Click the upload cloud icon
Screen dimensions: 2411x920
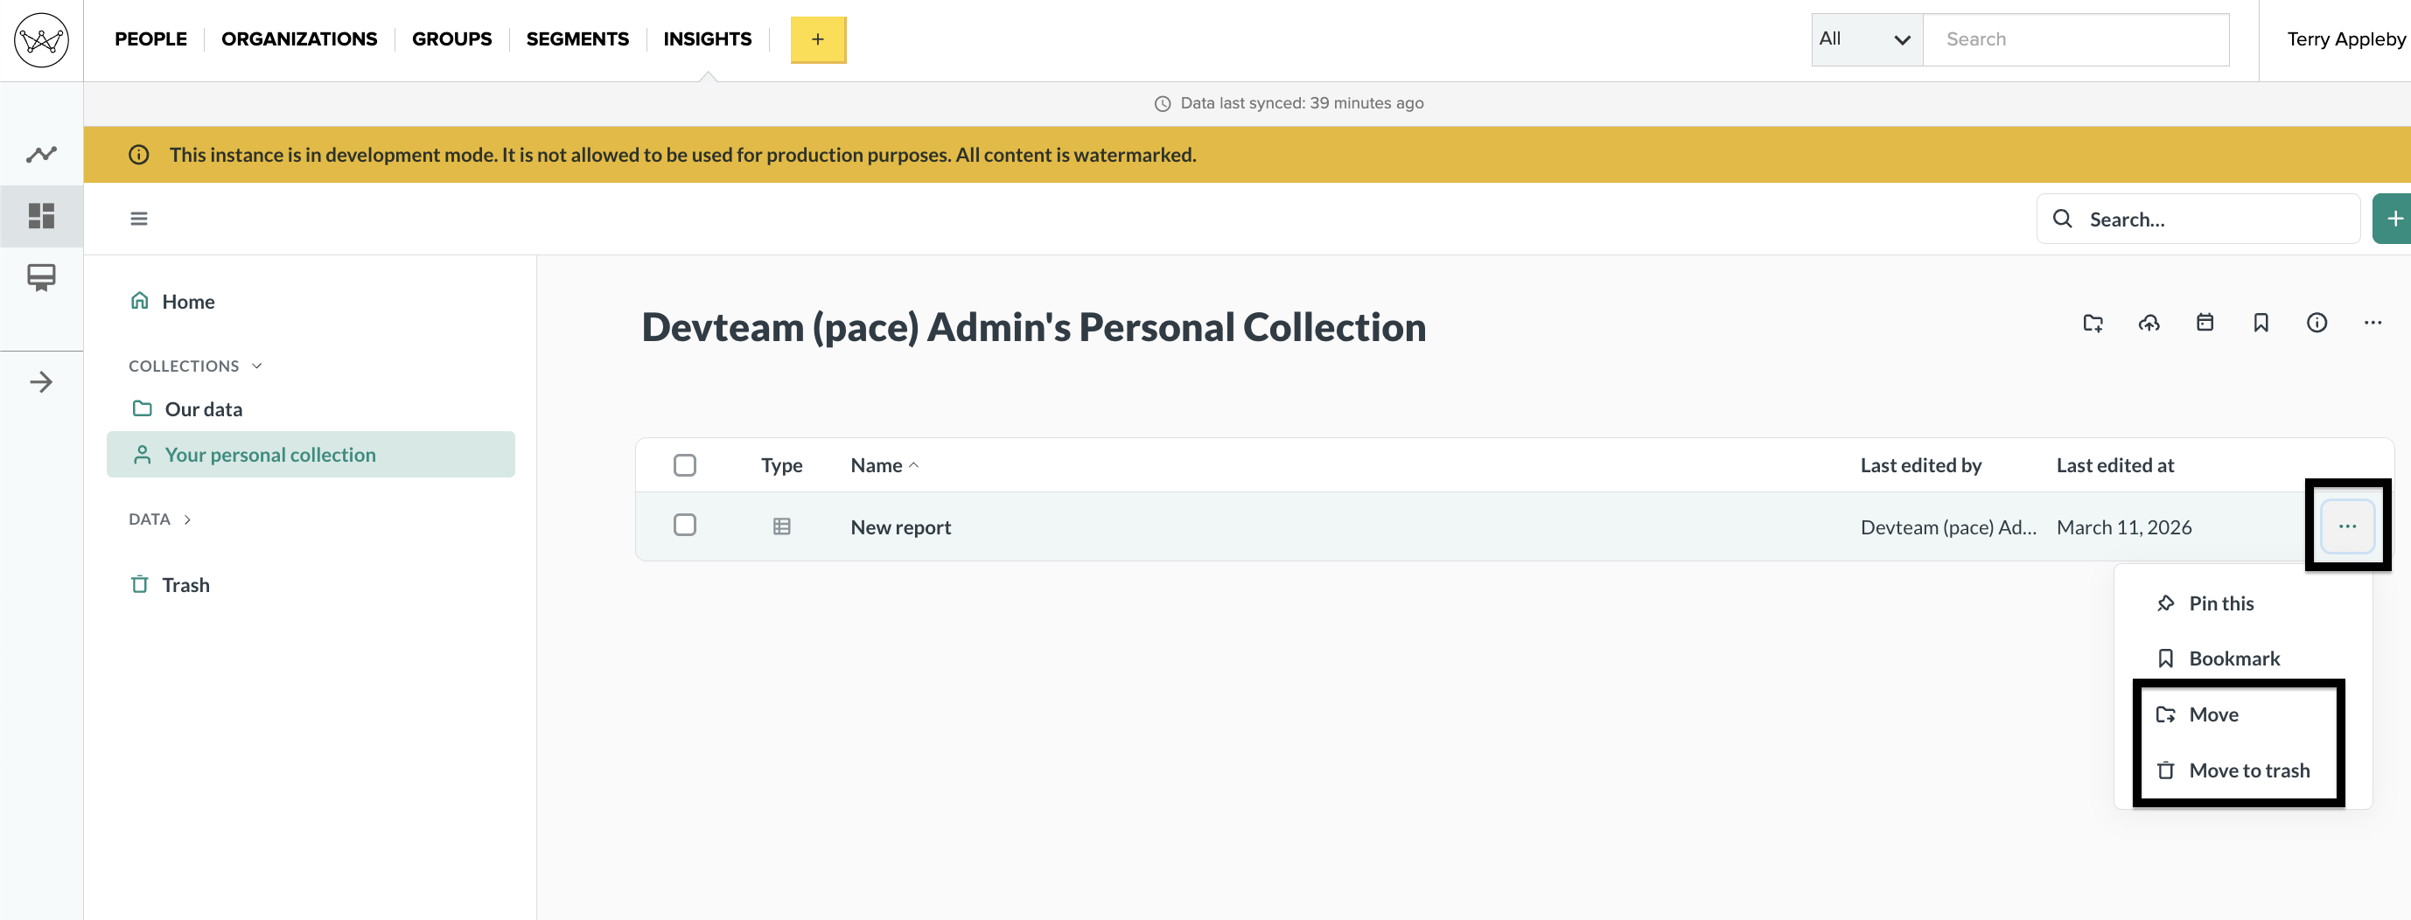pyautogui.click(x=2149, y=323)
